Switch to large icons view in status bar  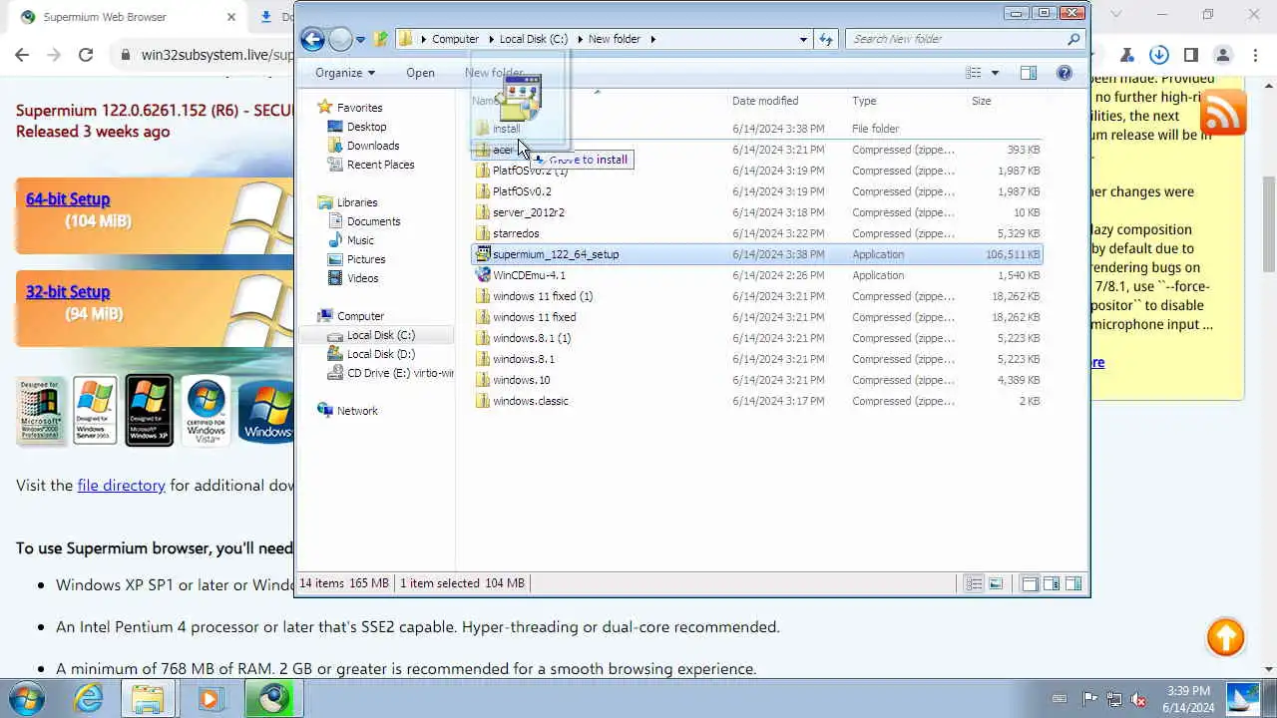[x=996, y=583]
